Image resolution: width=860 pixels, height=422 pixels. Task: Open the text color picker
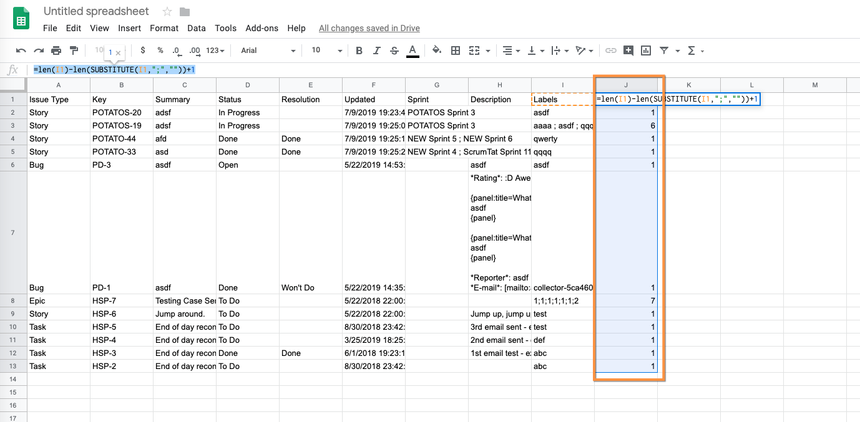coord(412,50)
